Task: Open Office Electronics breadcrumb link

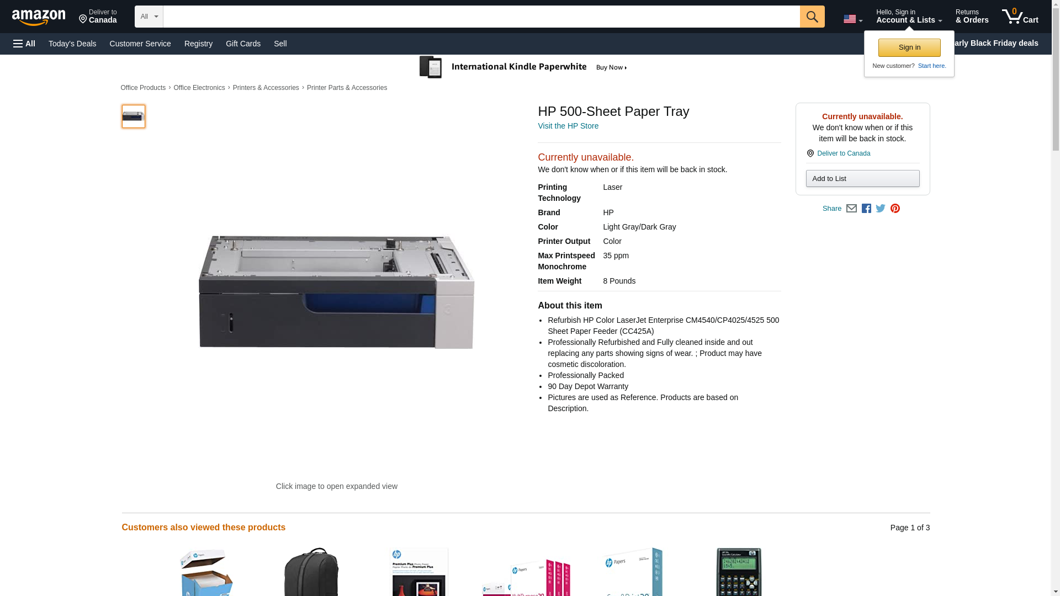Action: (x=199, y=88)
